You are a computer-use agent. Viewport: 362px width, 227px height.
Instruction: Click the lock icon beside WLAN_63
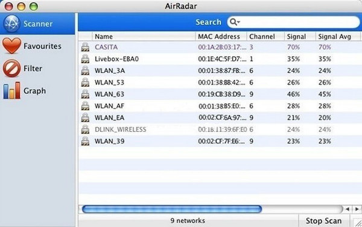[x=85, y=95]
